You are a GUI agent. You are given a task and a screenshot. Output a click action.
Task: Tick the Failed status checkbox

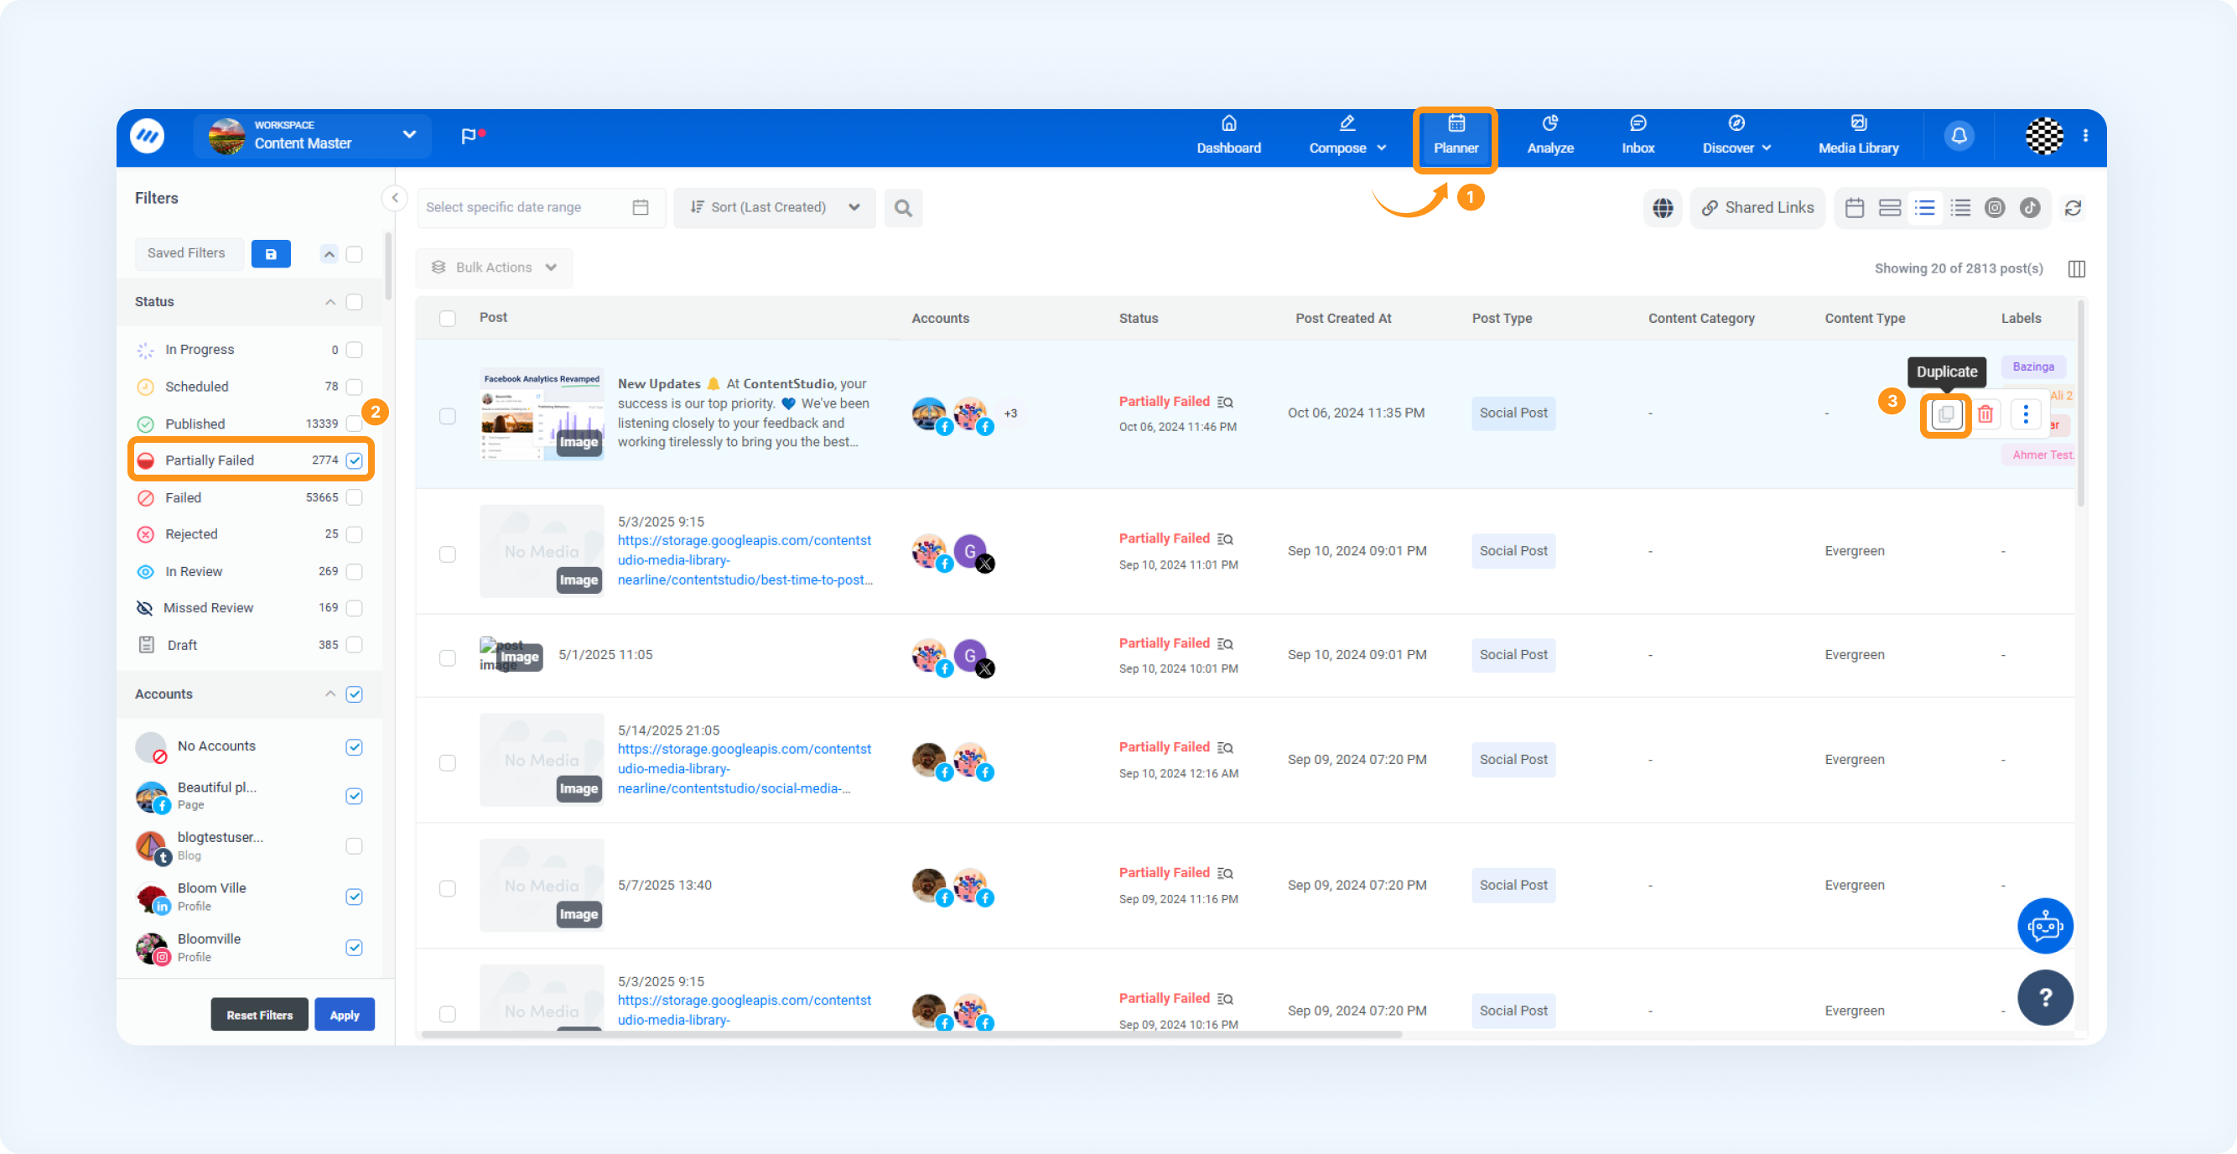(355, 497)
